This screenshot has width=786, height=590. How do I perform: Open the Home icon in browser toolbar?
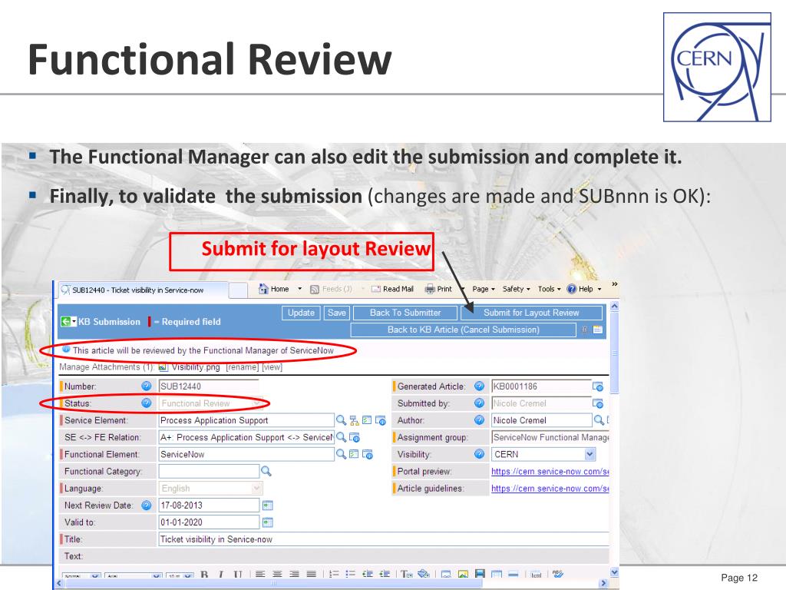pyautogui.click(x=263, y=289)
